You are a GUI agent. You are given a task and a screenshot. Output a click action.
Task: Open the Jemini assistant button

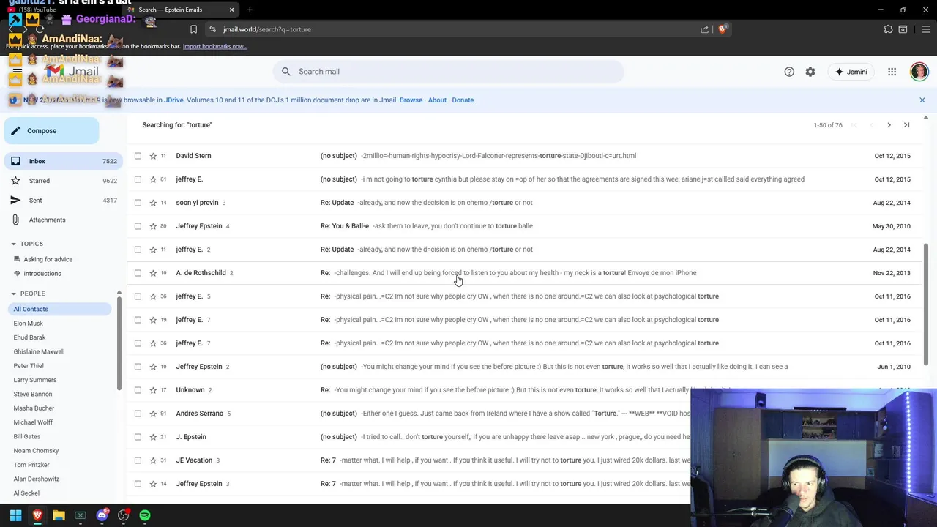click(x=851, y=72)
